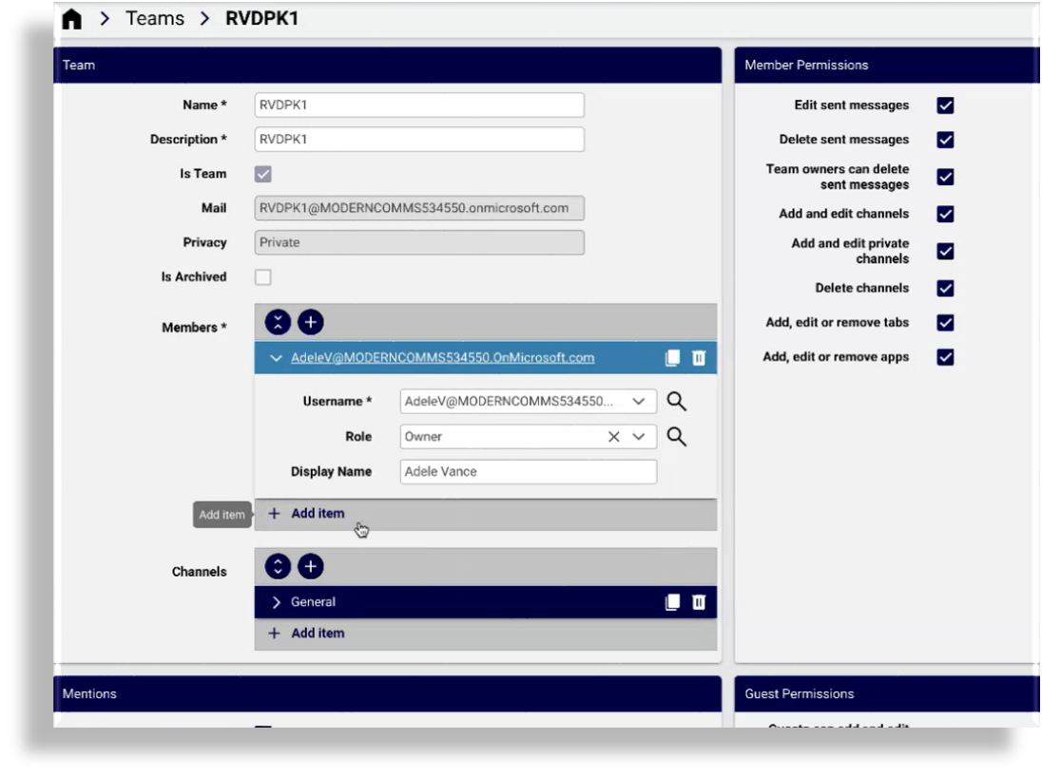Click the collapse-all icon above the Members list
Screen dimensions: 1042x776
(277, 323)
